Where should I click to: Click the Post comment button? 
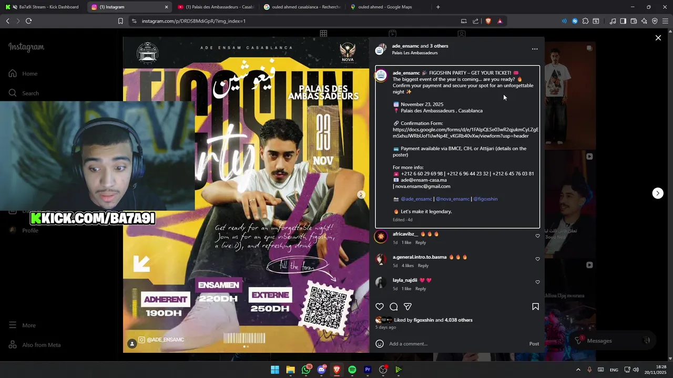[x=534, y=344]
